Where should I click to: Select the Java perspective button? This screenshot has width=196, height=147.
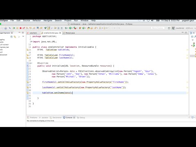pyautogui.click(x=173, y=28)
